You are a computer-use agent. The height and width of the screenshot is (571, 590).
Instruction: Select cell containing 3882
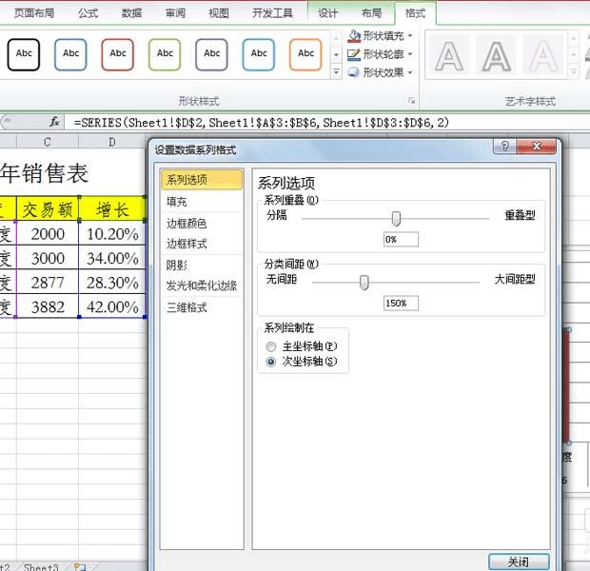(48, 306)
